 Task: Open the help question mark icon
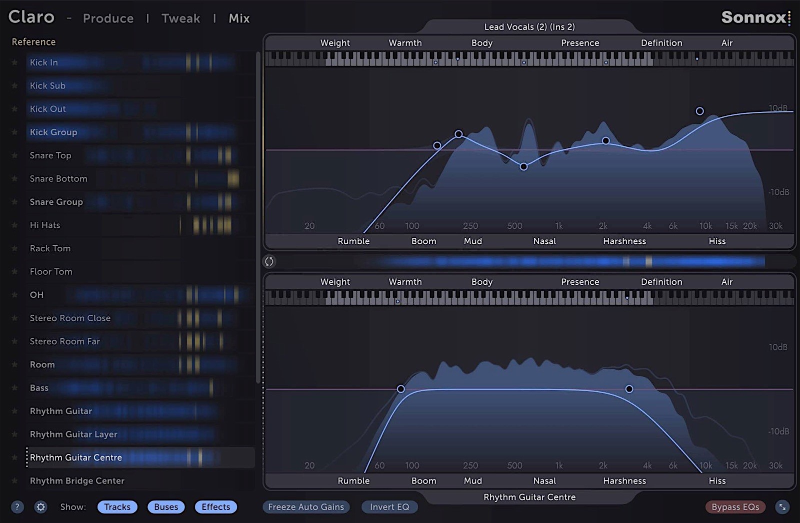(17, 507)
